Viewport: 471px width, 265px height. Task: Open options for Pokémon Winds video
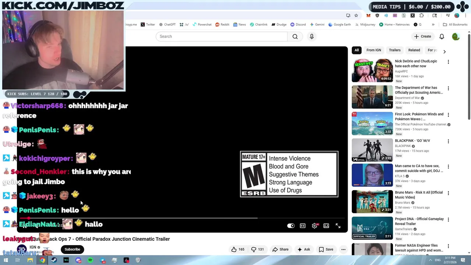point(448,115)
